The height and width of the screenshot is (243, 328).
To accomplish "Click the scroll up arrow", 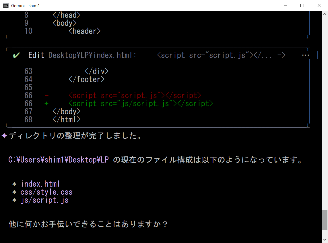I will pyautogui.click(x=325, y=14).
